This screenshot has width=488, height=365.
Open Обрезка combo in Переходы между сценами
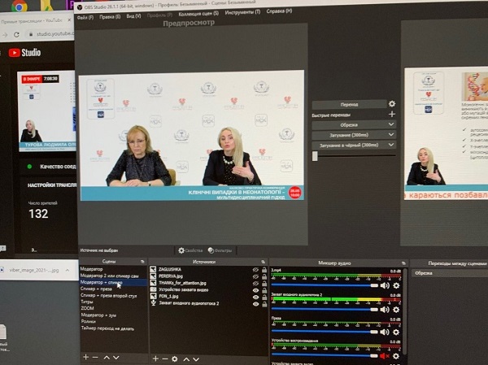tap(450, 273)
